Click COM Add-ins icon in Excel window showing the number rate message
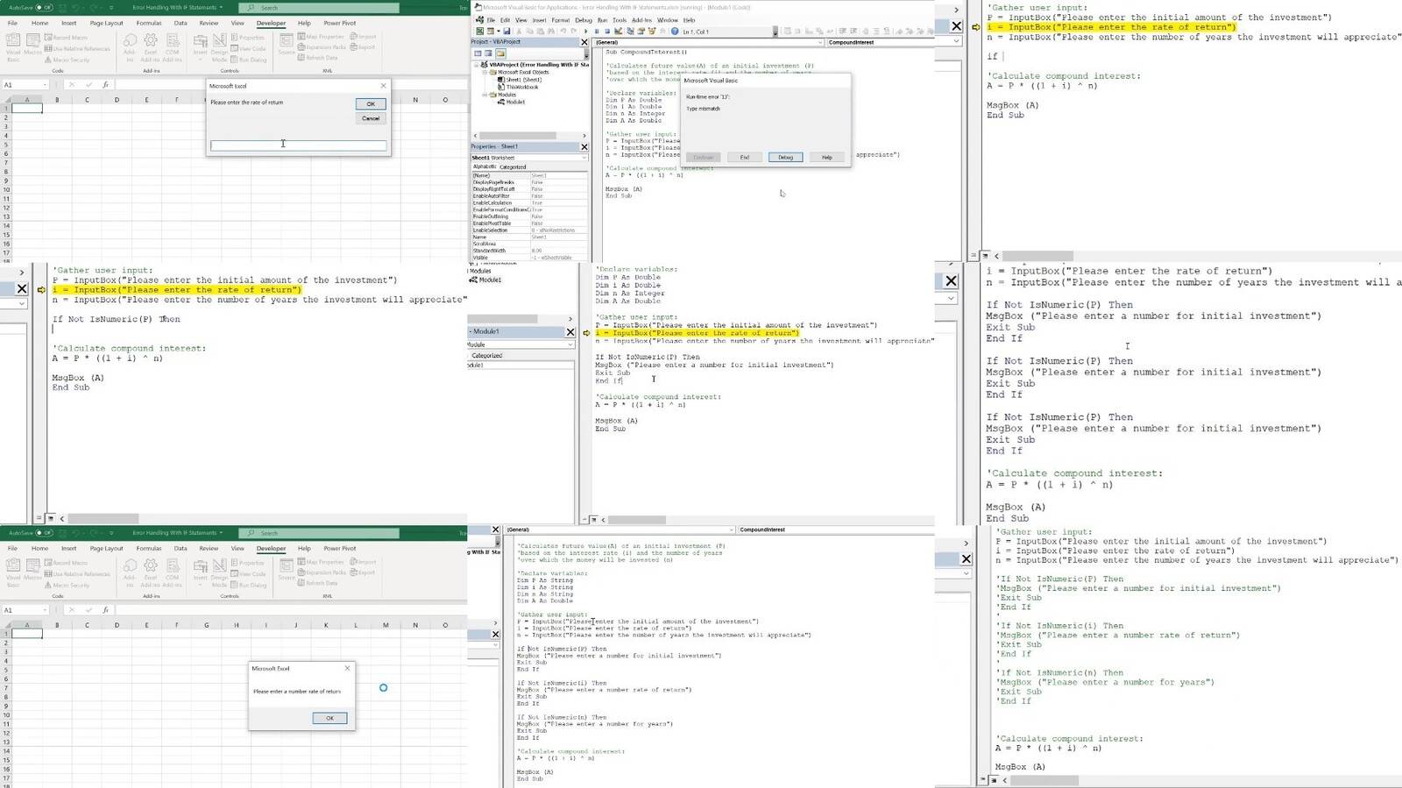This screenshot has height=788, width=1402. pyautogui.click(x=172, y=571)
